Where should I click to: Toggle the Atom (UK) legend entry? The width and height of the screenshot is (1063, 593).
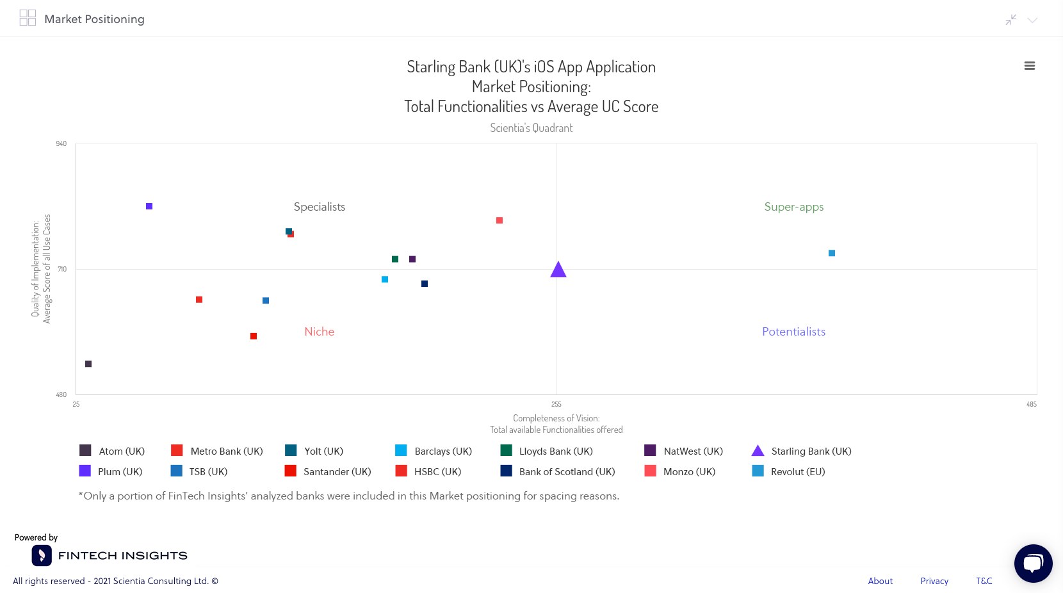pyautogui.click(x=122, y=451)
